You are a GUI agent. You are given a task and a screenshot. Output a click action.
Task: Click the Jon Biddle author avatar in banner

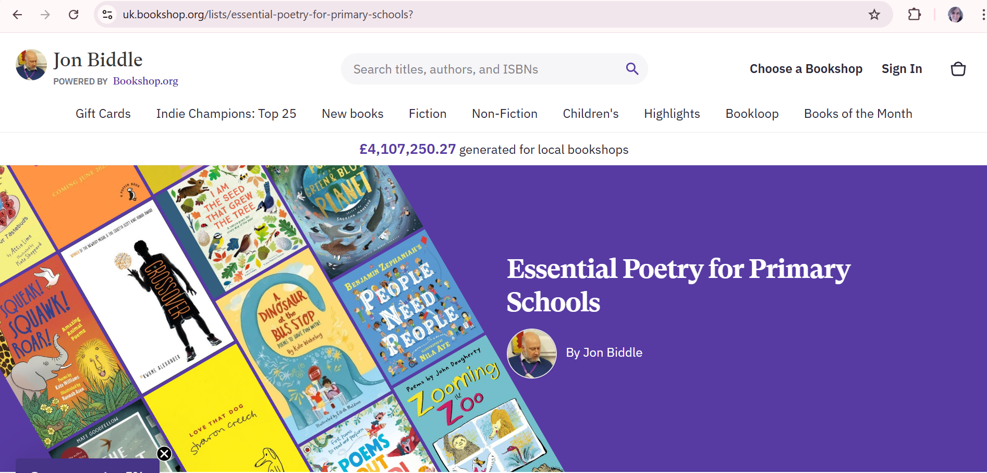point(531,353)
